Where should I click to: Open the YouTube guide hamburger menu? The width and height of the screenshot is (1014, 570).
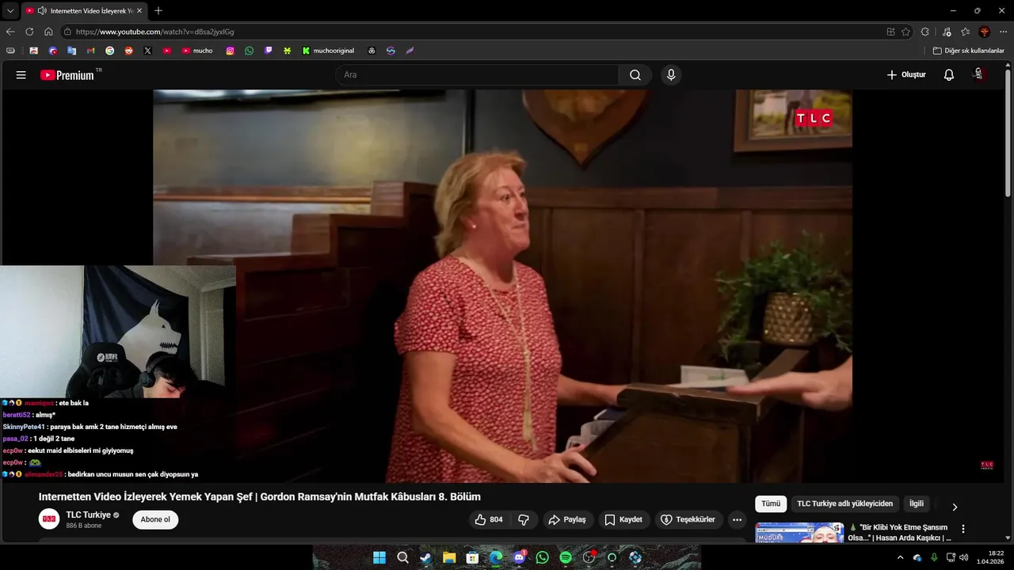pos(21,75)
